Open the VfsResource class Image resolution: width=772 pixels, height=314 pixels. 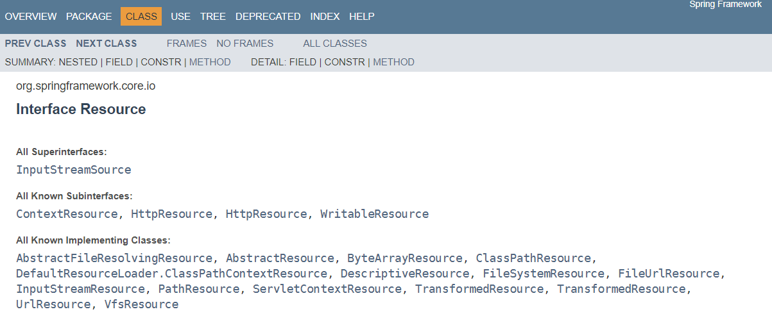[x=141, y=304]
